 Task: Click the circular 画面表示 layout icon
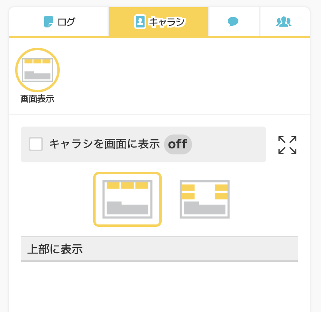[x=37, y=70]
